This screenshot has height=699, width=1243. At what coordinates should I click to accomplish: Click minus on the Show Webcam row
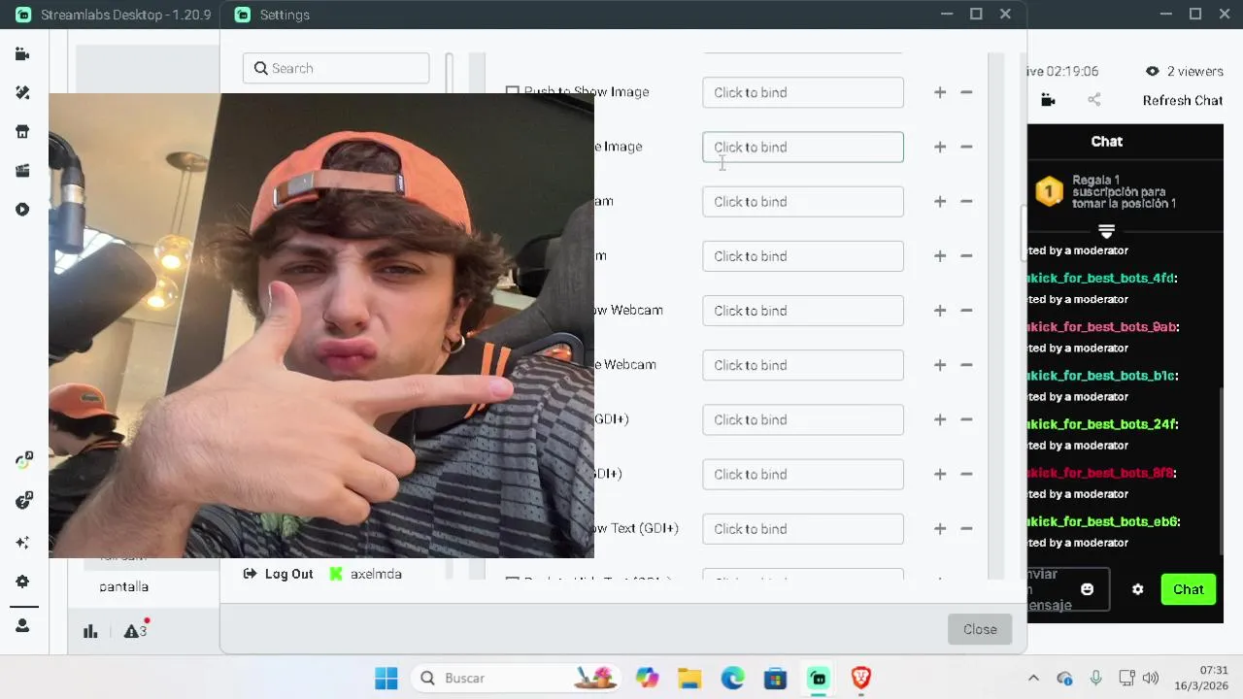click(x=966, y=311)
